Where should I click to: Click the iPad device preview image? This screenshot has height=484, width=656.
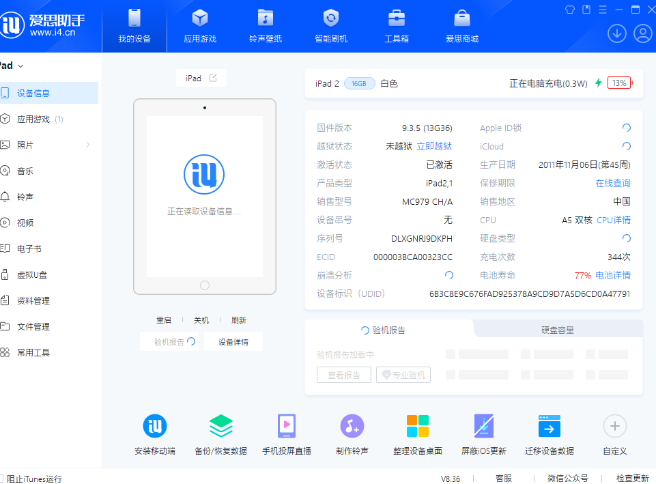click(x=205, y=197)
